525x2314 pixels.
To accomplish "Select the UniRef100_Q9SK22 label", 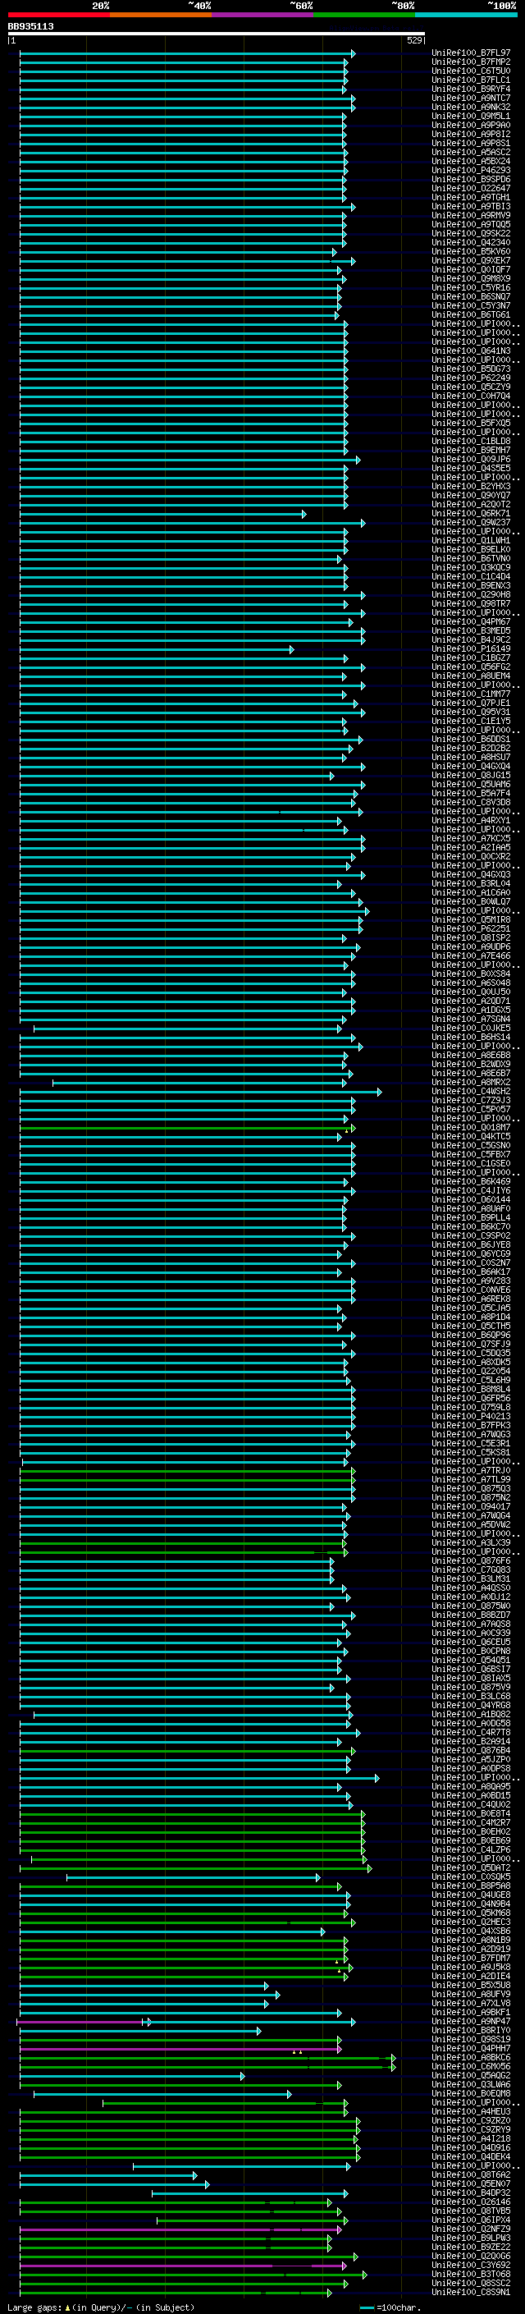I will coord(471,234).
